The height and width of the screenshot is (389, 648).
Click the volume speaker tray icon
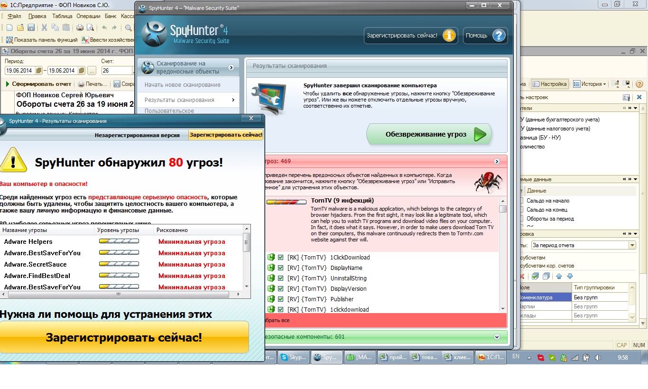click(x=598, y=358)
